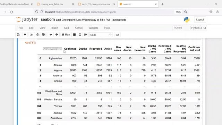Open the View menu
Viewport: 222px width, 125px height.
coord(42,28)
